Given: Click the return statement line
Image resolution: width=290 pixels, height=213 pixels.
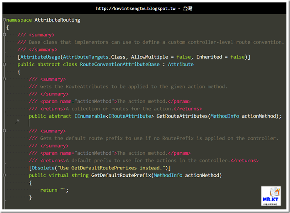Looking at the screenshot, I should [54, 190].
